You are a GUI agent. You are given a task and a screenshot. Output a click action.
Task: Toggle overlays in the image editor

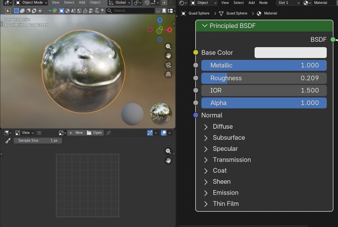point(164,133)
